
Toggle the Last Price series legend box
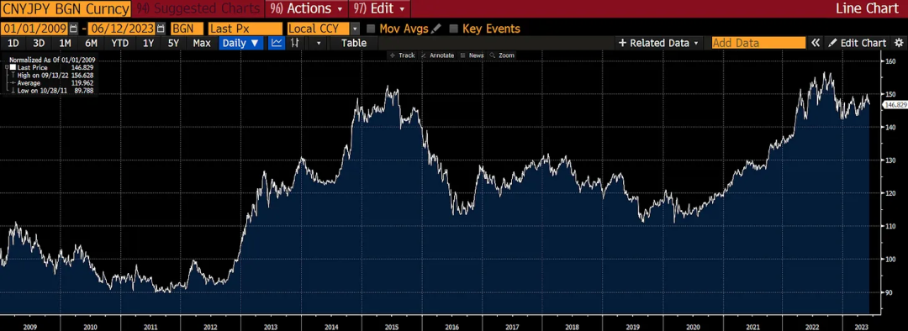point(13,67)
